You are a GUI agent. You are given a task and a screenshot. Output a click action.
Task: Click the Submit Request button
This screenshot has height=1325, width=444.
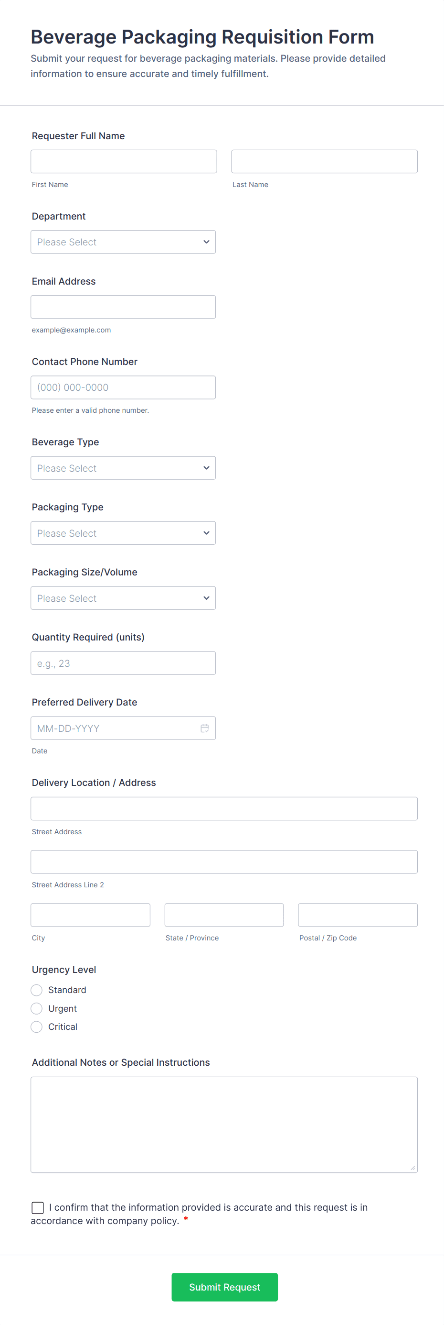[x=224, y=1287]
